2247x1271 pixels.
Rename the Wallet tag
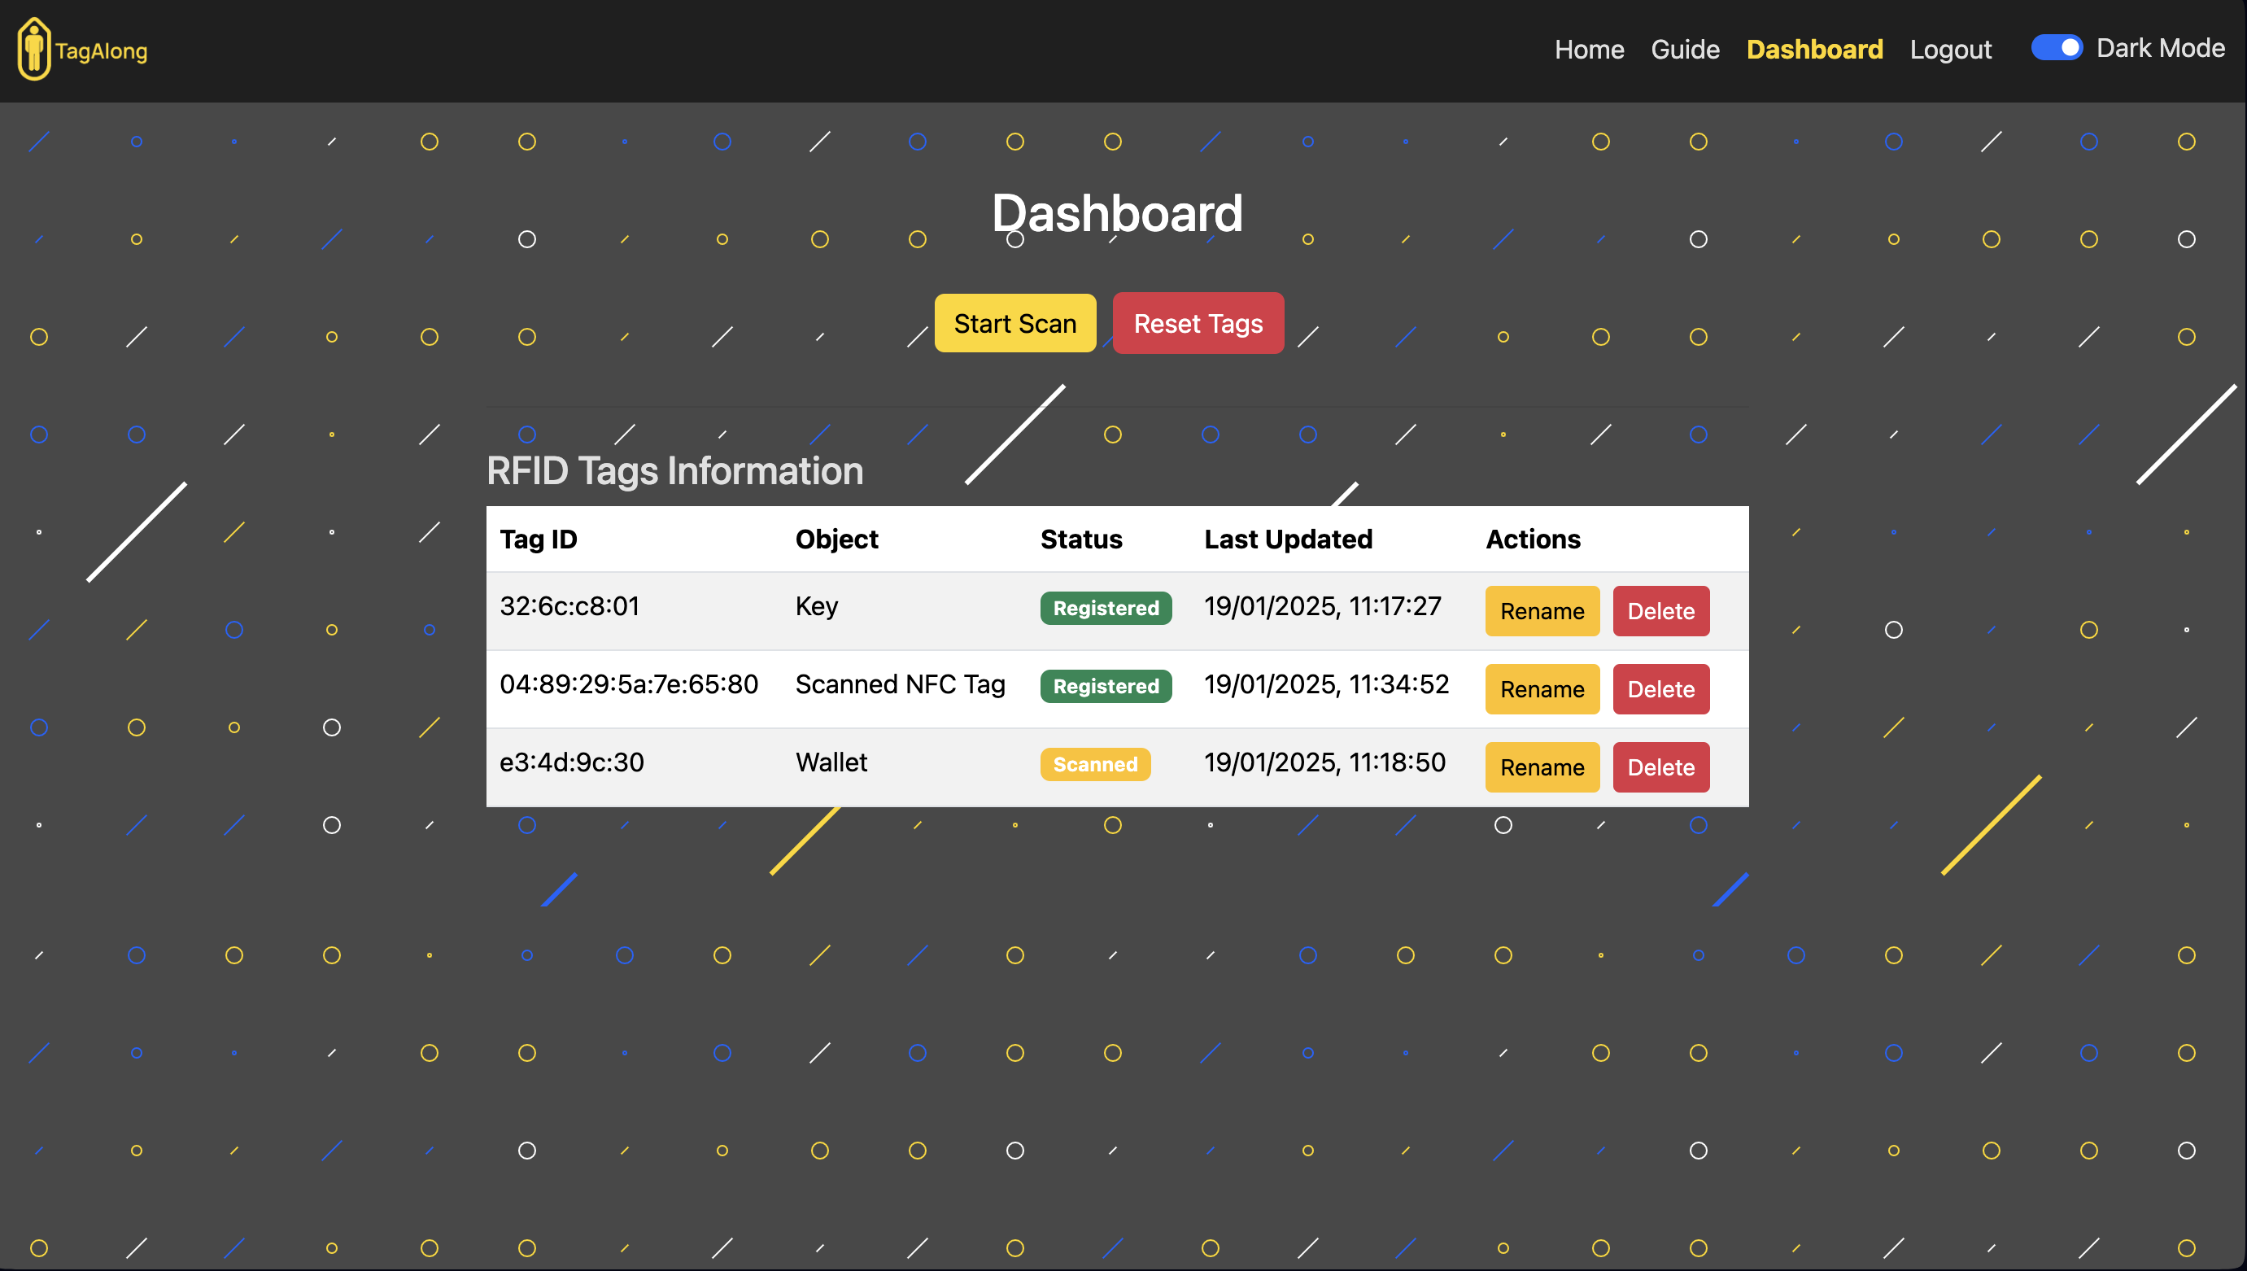[1541, 767]
